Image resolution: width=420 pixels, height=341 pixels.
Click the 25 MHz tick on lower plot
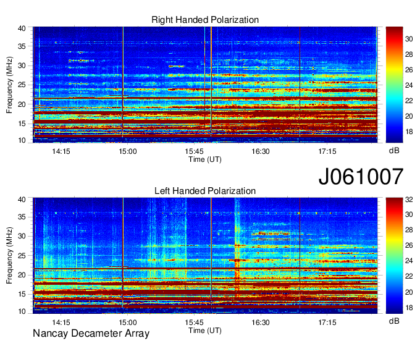click(22, 256)
